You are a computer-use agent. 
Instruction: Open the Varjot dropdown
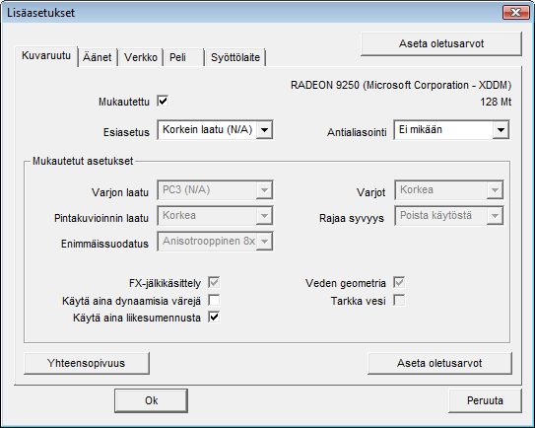449,190
